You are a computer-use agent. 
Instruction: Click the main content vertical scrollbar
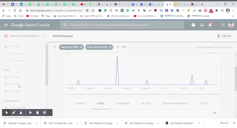coord(236,78)
